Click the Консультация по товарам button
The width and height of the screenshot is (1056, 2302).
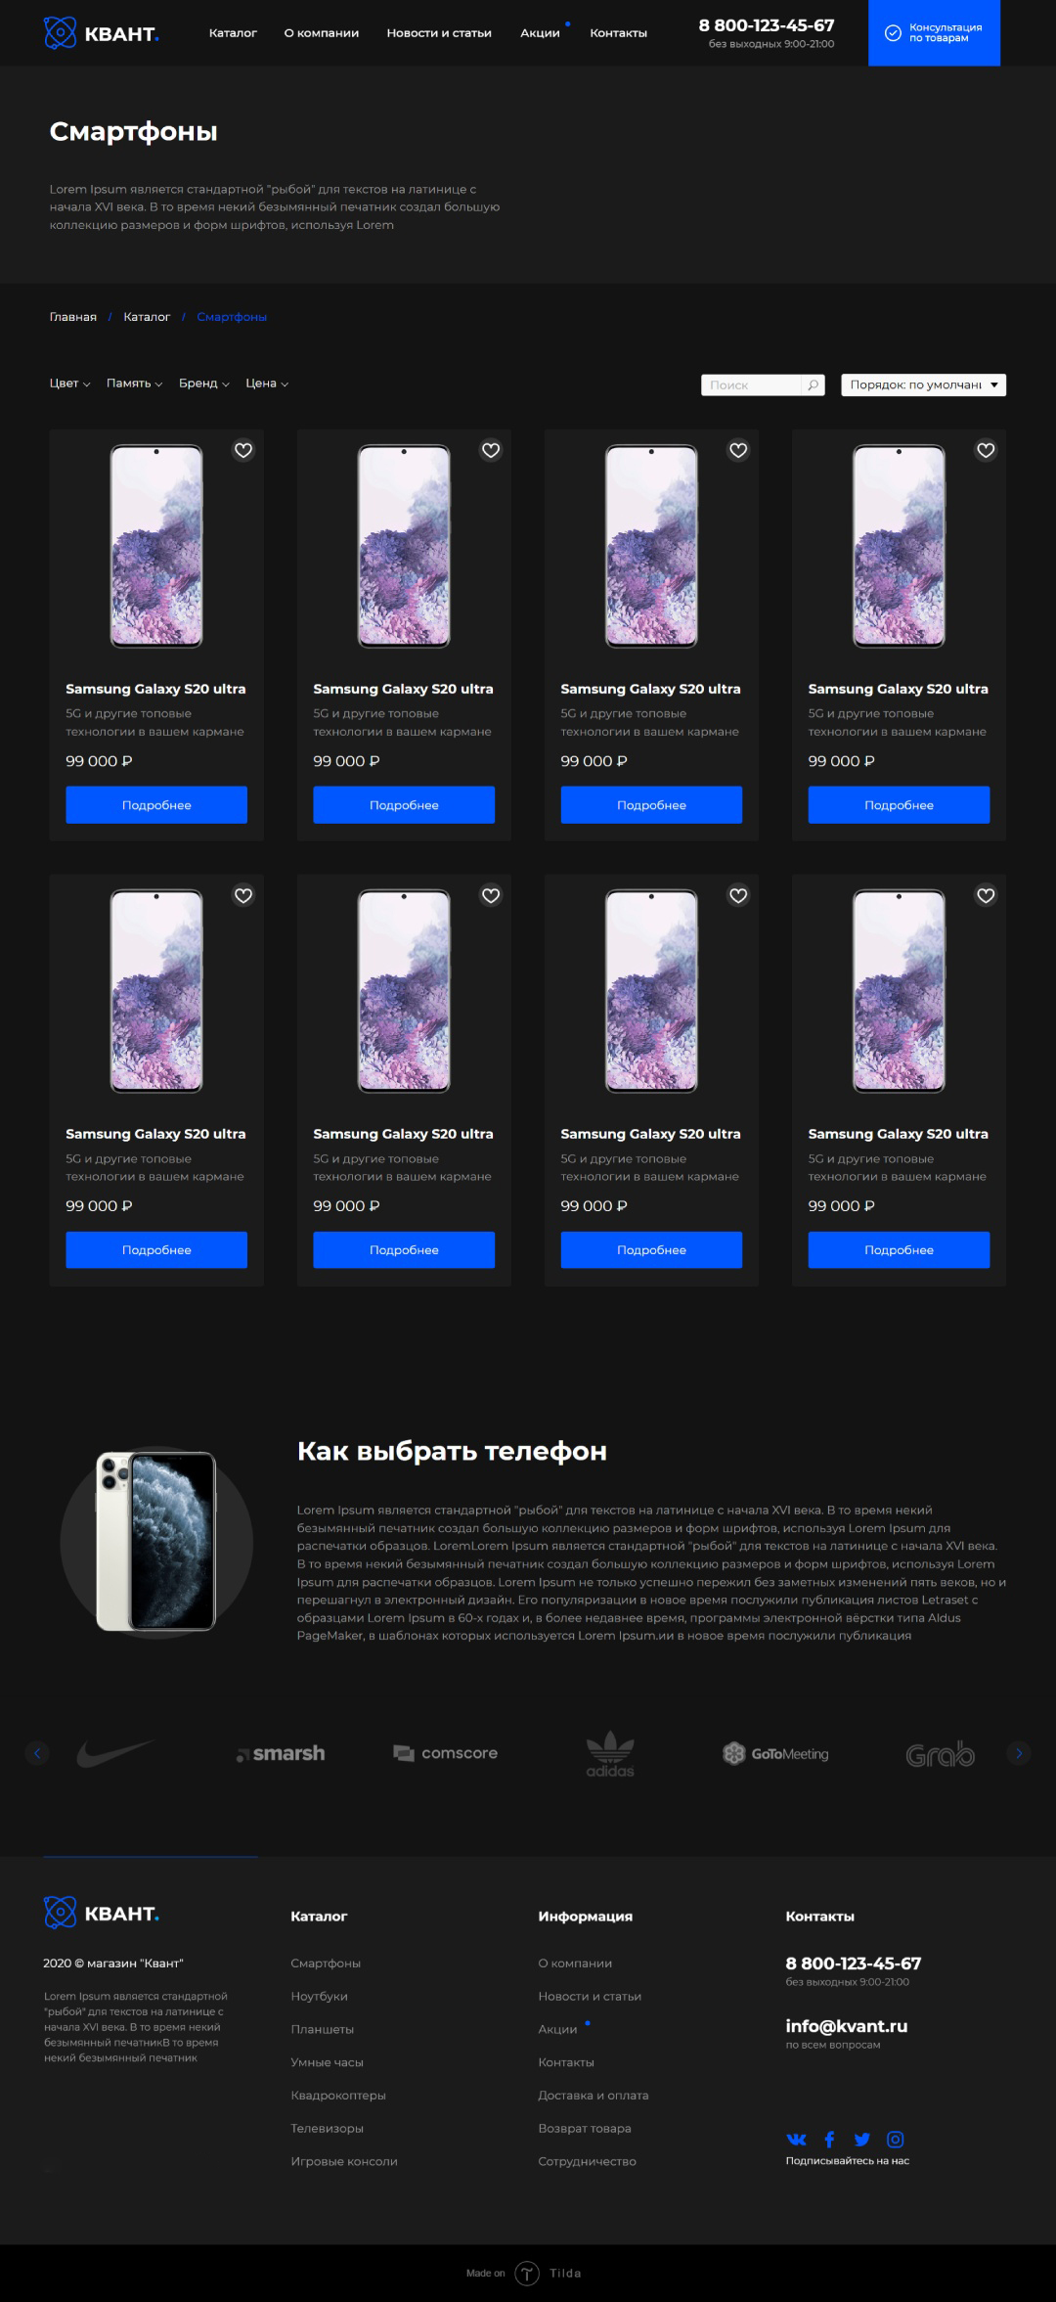point(934,33)
